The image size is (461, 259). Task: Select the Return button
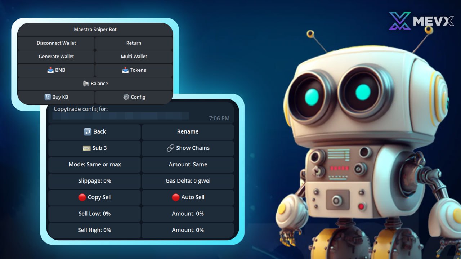[134, 43]
